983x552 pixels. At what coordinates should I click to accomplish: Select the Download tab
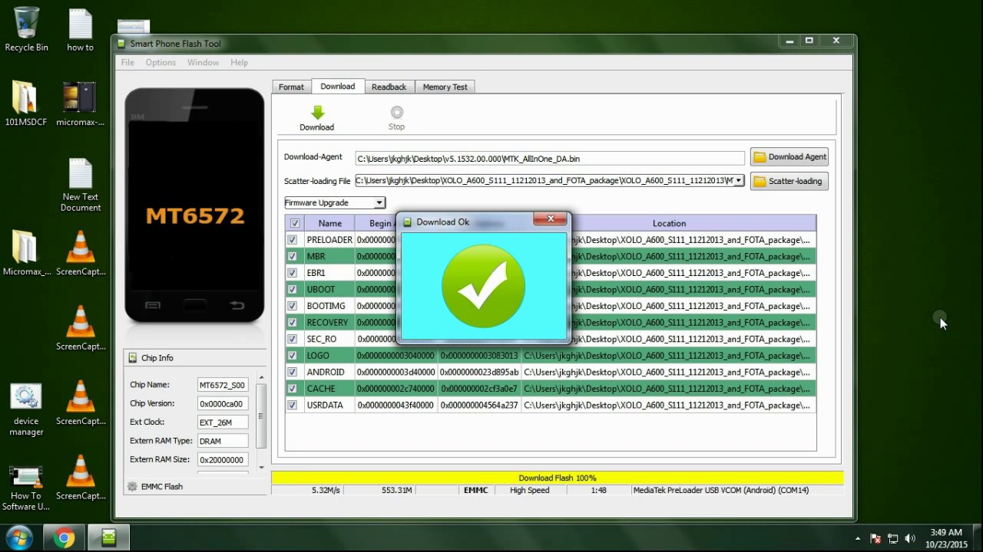338,87
